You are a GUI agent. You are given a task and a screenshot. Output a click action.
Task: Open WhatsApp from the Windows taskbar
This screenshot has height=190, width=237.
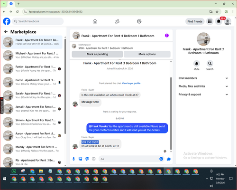click(14, 171)
